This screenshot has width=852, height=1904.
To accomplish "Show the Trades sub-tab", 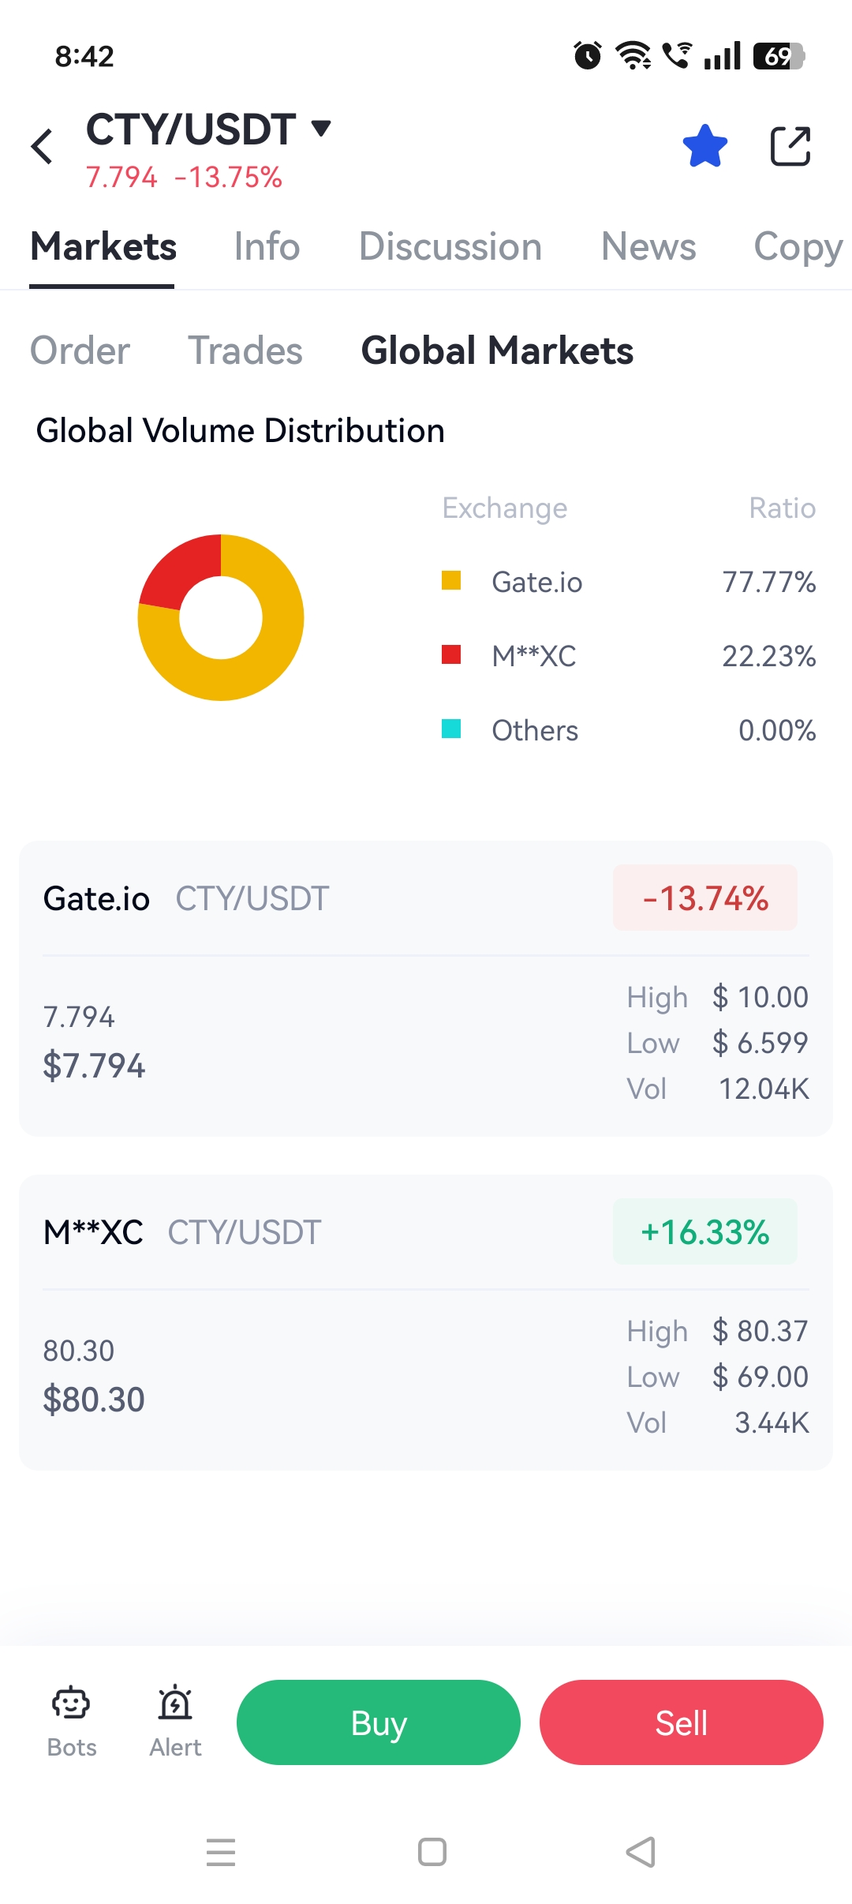I will (245, 350).
